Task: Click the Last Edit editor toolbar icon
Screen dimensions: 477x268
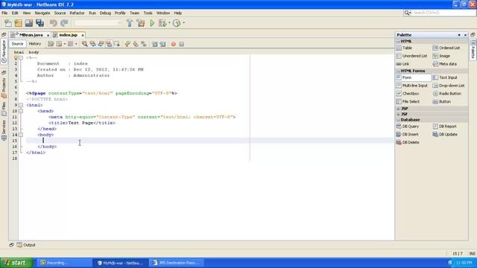Action: (x=51, y=44)
